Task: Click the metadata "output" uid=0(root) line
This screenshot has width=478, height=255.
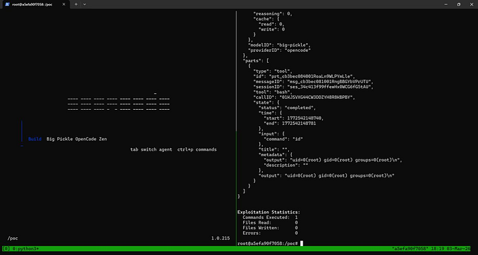Action: 333,160
